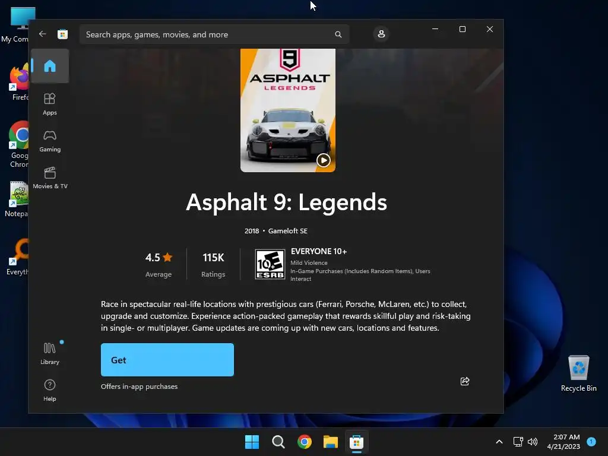Click the ESRB Everyone 10+ rating badge
Image resolution: width=608 pixels, height=456 pixels.
270,264
